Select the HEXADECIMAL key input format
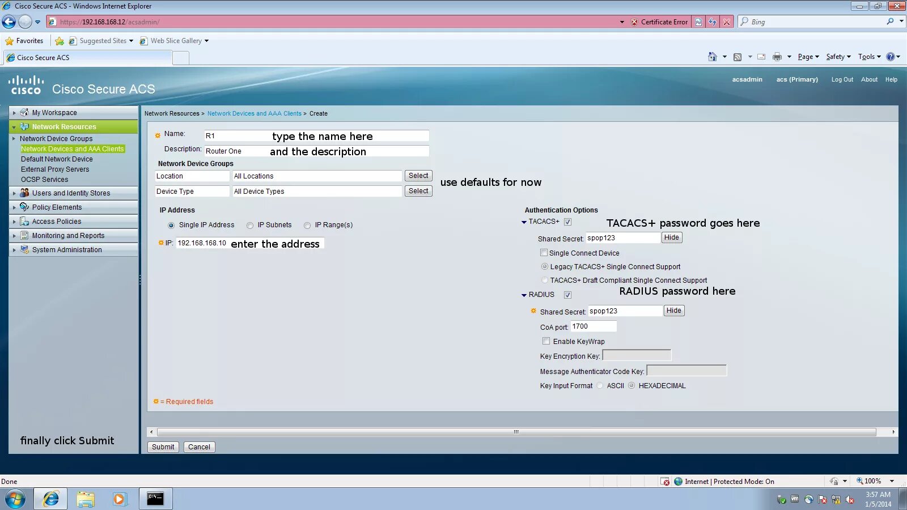 pos(631,385)
